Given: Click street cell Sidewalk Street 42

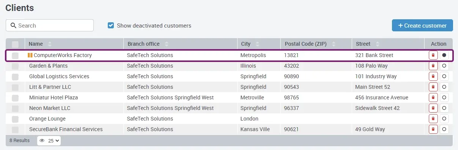Looking at the screenshot, I should pos(378,108).
